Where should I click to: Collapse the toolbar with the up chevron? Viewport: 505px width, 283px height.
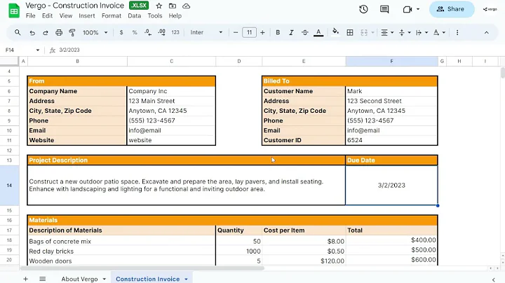pyautogui.click(x=486, y=32)
